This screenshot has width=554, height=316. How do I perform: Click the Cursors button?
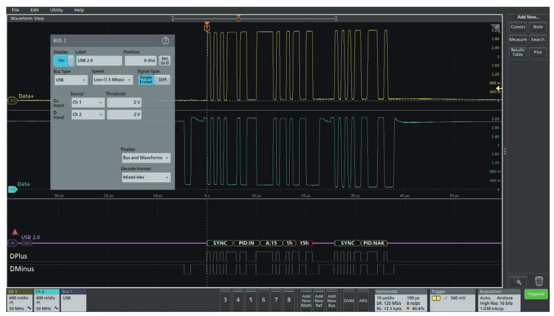[x=518, y=27]
